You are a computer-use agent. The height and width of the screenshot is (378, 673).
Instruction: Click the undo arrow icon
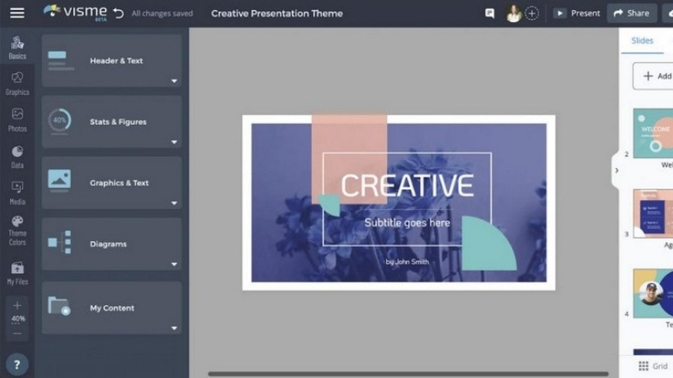click(119, 13)
